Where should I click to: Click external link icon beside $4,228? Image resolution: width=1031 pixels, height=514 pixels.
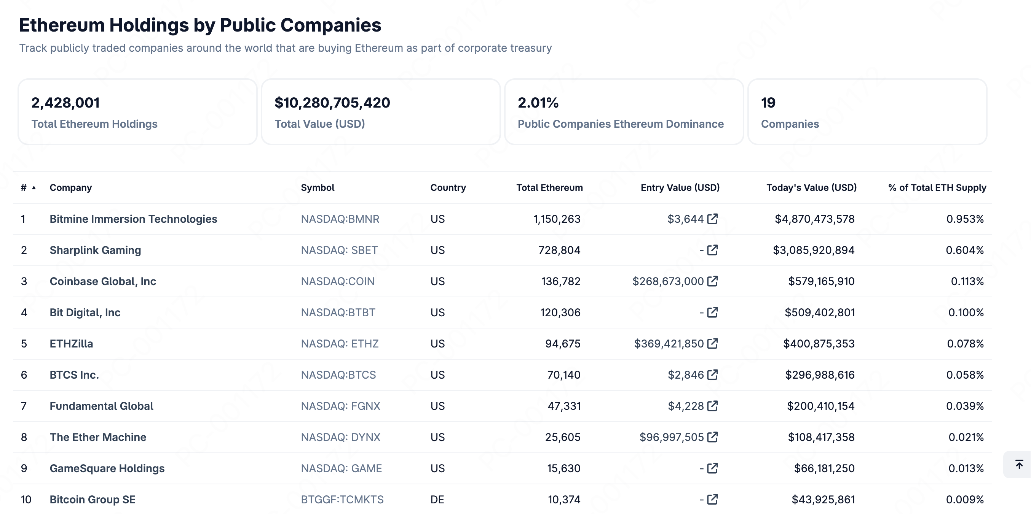pos(712,406)
